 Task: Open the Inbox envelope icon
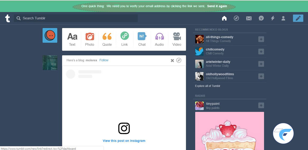pyautogui.click(x=249, y=18)
